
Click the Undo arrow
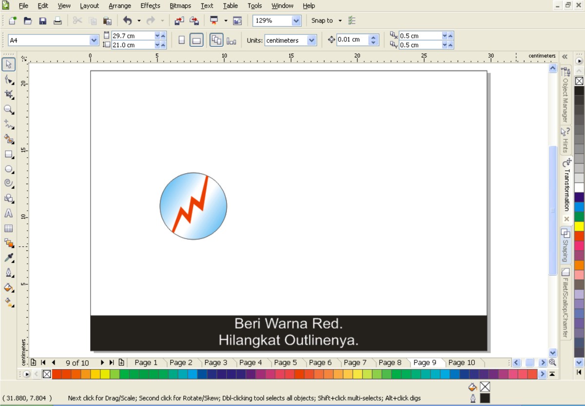pos(128,20)
